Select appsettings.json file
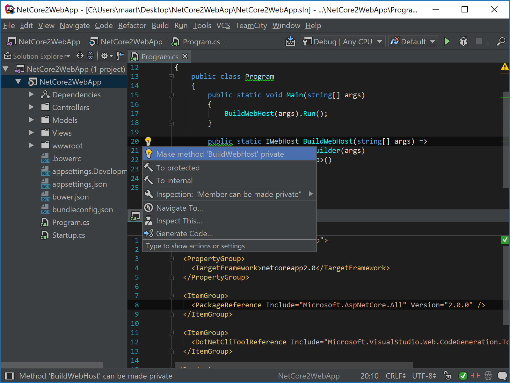510x383 pixels. [x=79, y=184]
